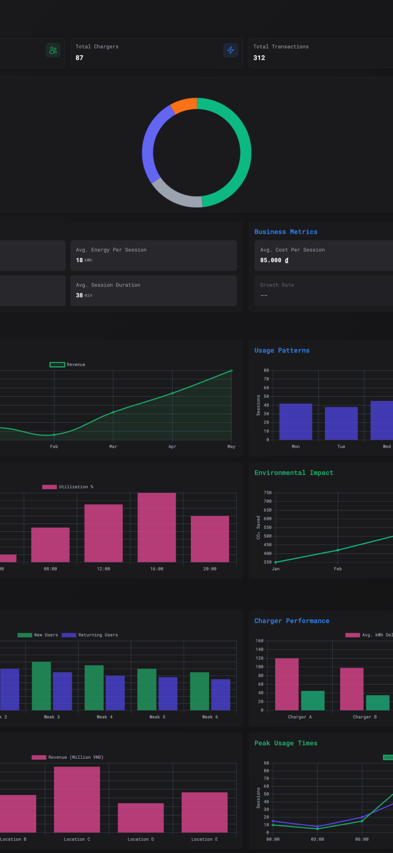Screen dimensions: 393x853
Task: Click the Business Metrics heading
Action: pyautogui.click(x=286, y=232)
